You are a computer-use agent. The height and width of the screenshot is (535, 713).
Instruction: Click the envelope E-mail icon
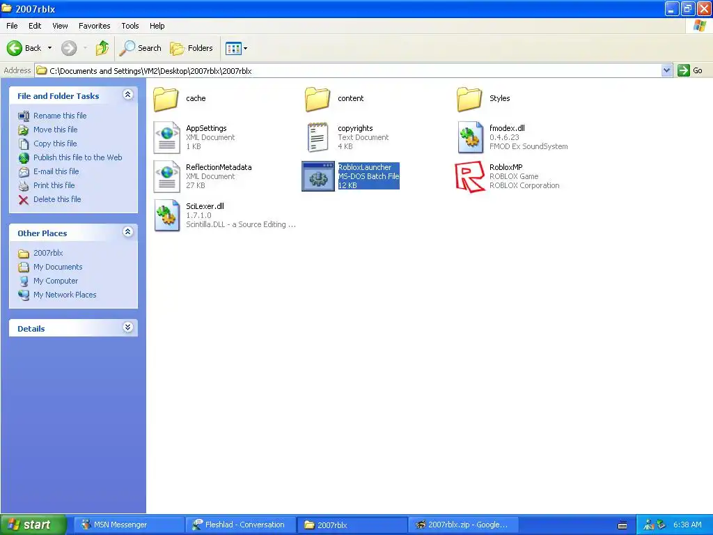coord(24,172)
